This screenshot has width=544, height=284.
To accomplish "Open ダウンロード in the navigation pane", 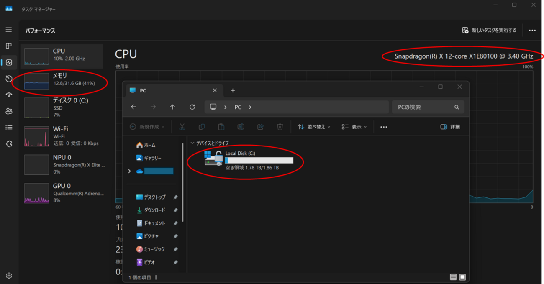I will click(x=154, y=210).
